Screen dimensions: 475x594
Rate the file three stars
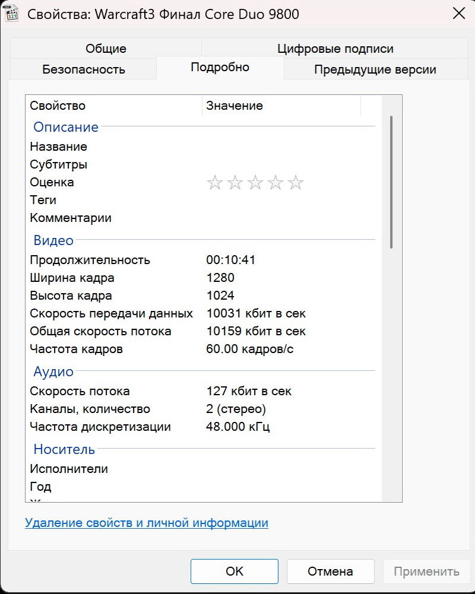tap(255, 183)
